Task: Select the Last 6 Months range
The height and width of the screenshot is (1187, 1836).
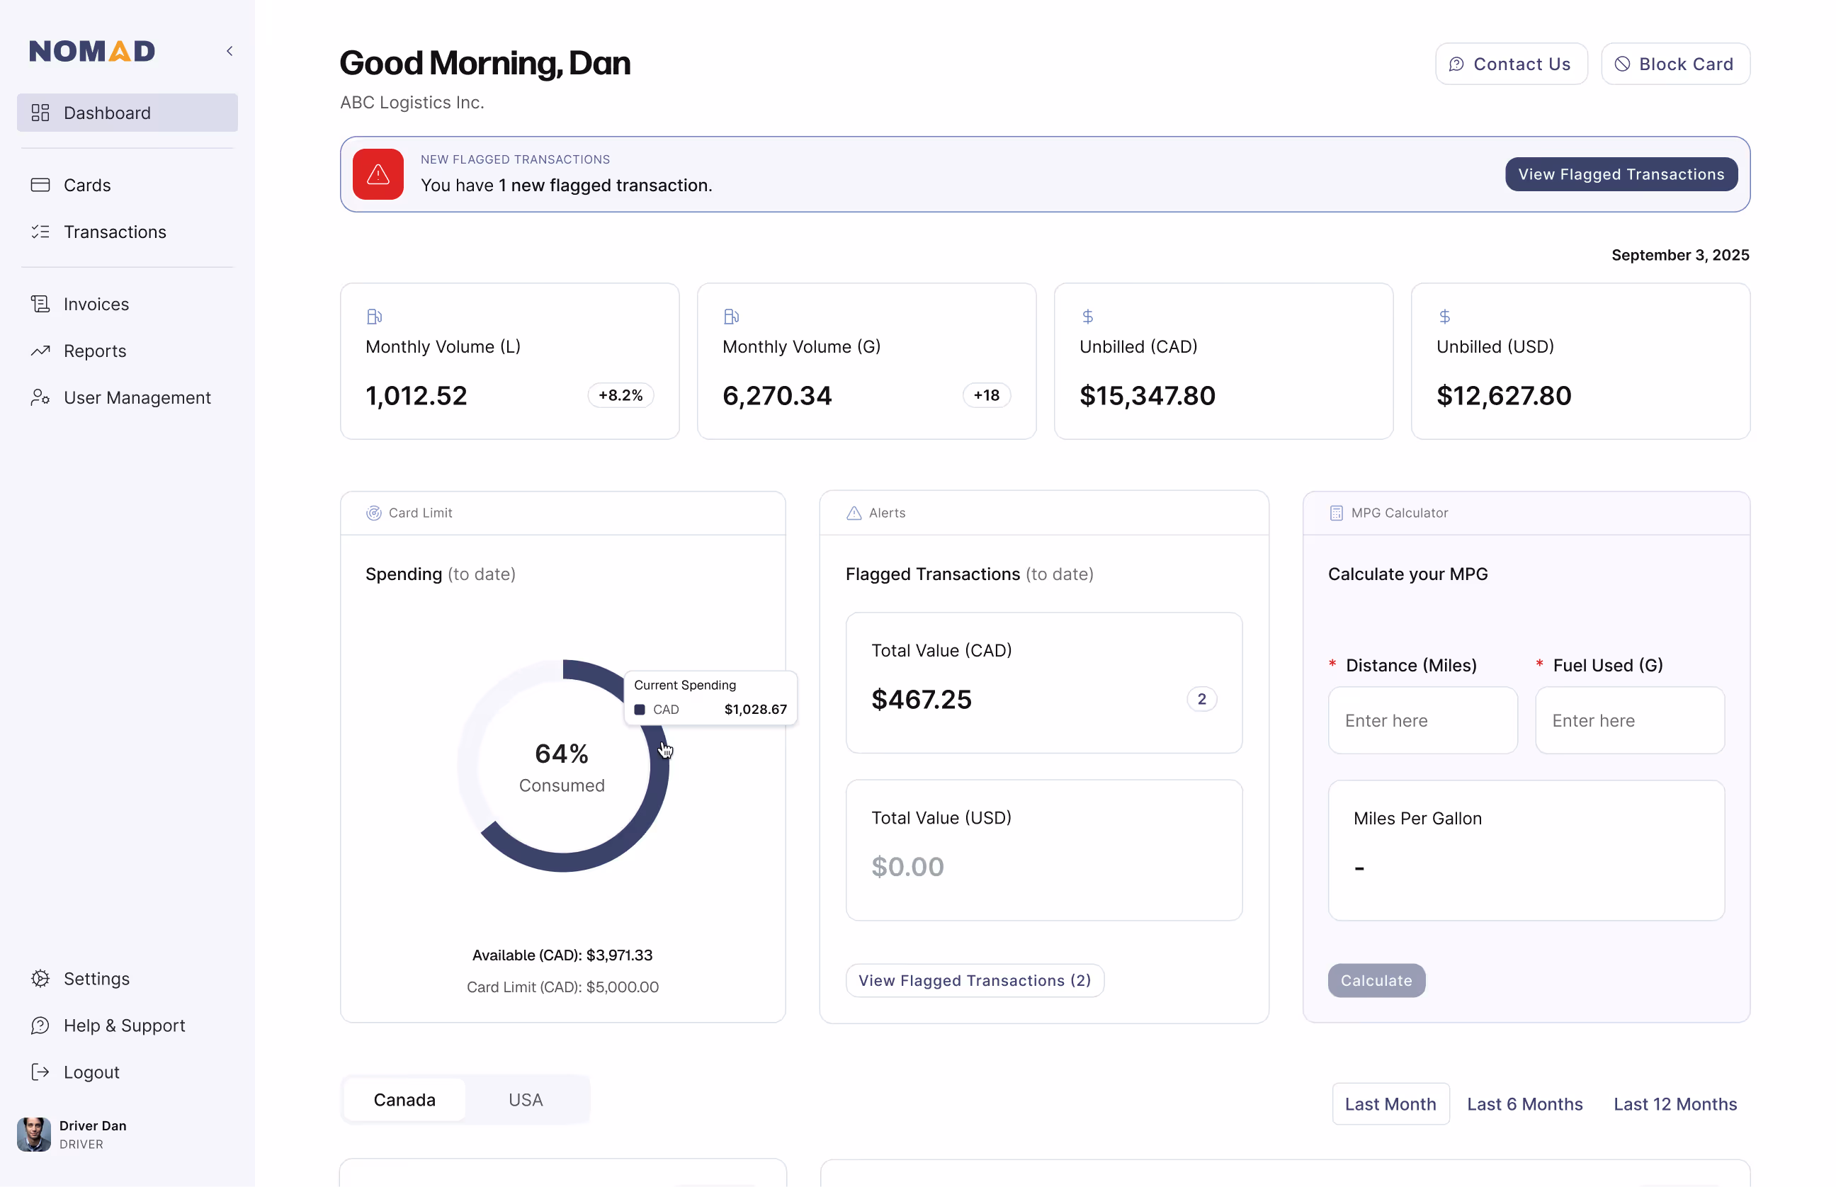Action: coord(1524,1103)
